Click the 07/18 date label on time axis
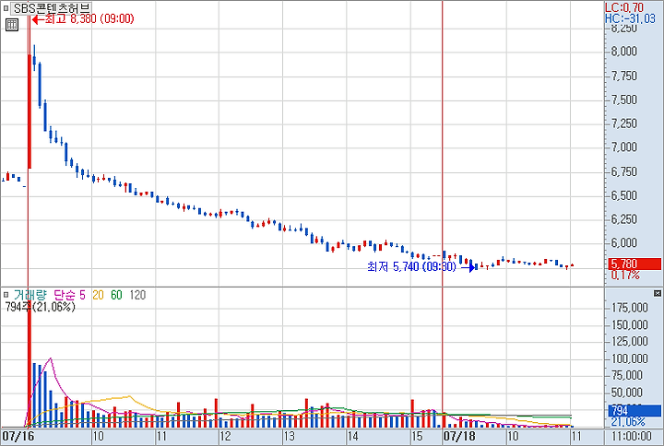 tap(458, 436)
